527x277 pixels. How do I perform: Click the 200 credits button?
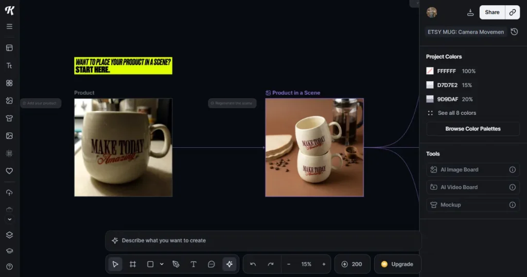point(352,264)
